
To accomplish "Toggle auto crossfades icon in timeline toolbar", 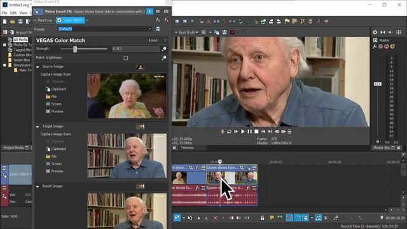I will pyautogui.click(x=297, y=218).
